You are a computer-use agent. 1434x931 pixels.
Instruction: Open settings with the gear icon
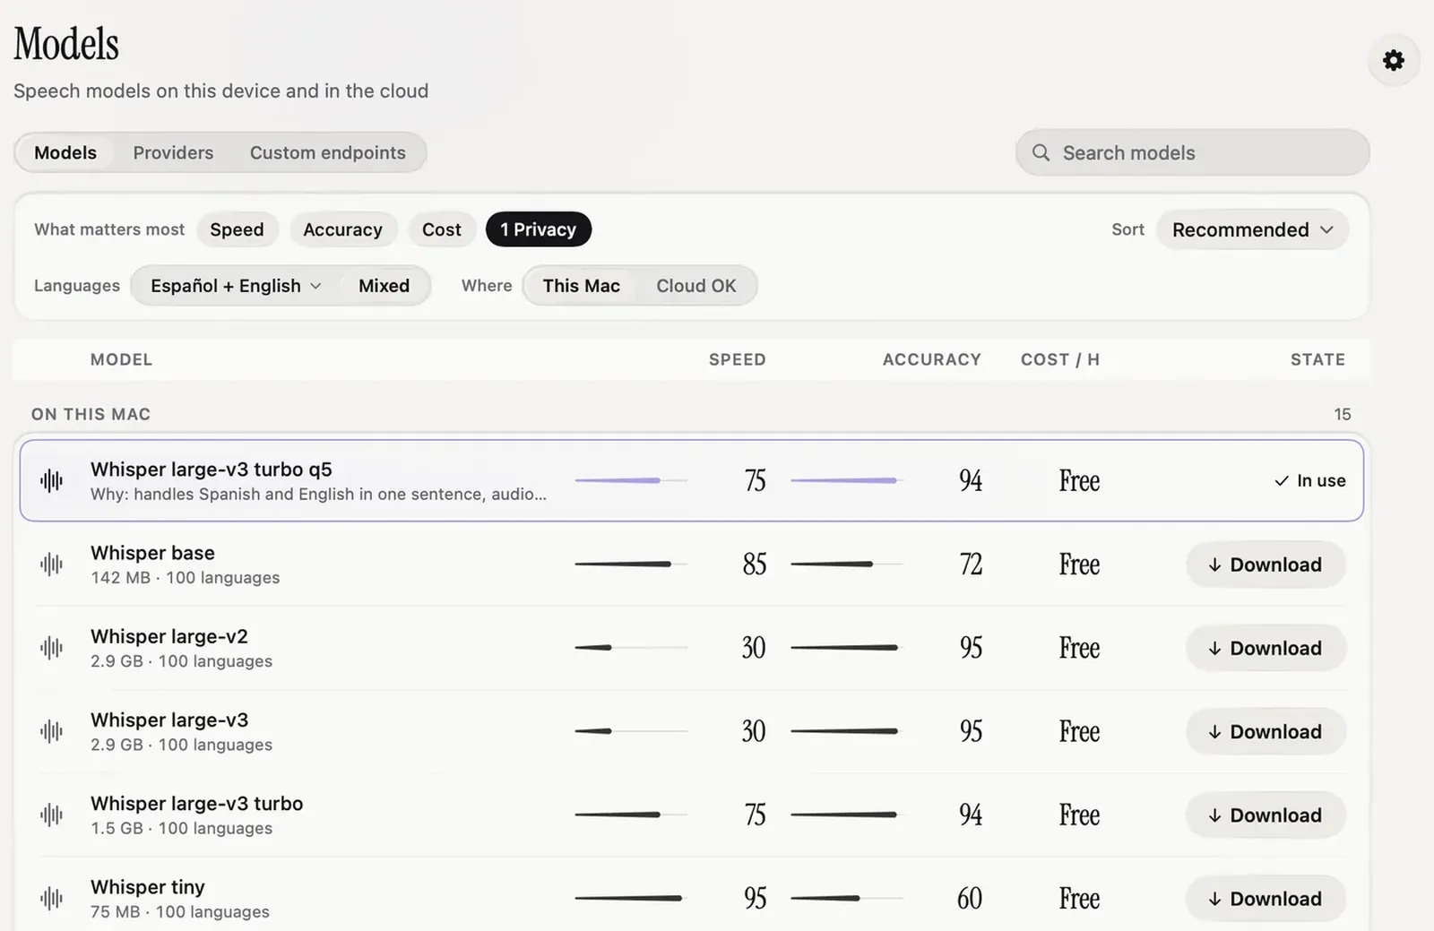tap(1394, 60)
